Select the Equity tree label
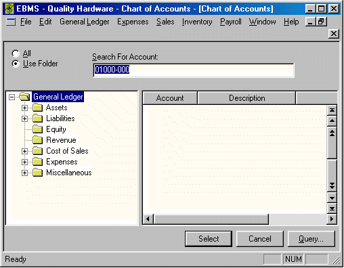This screenshot has height=268, width=344. click(56, 129)
